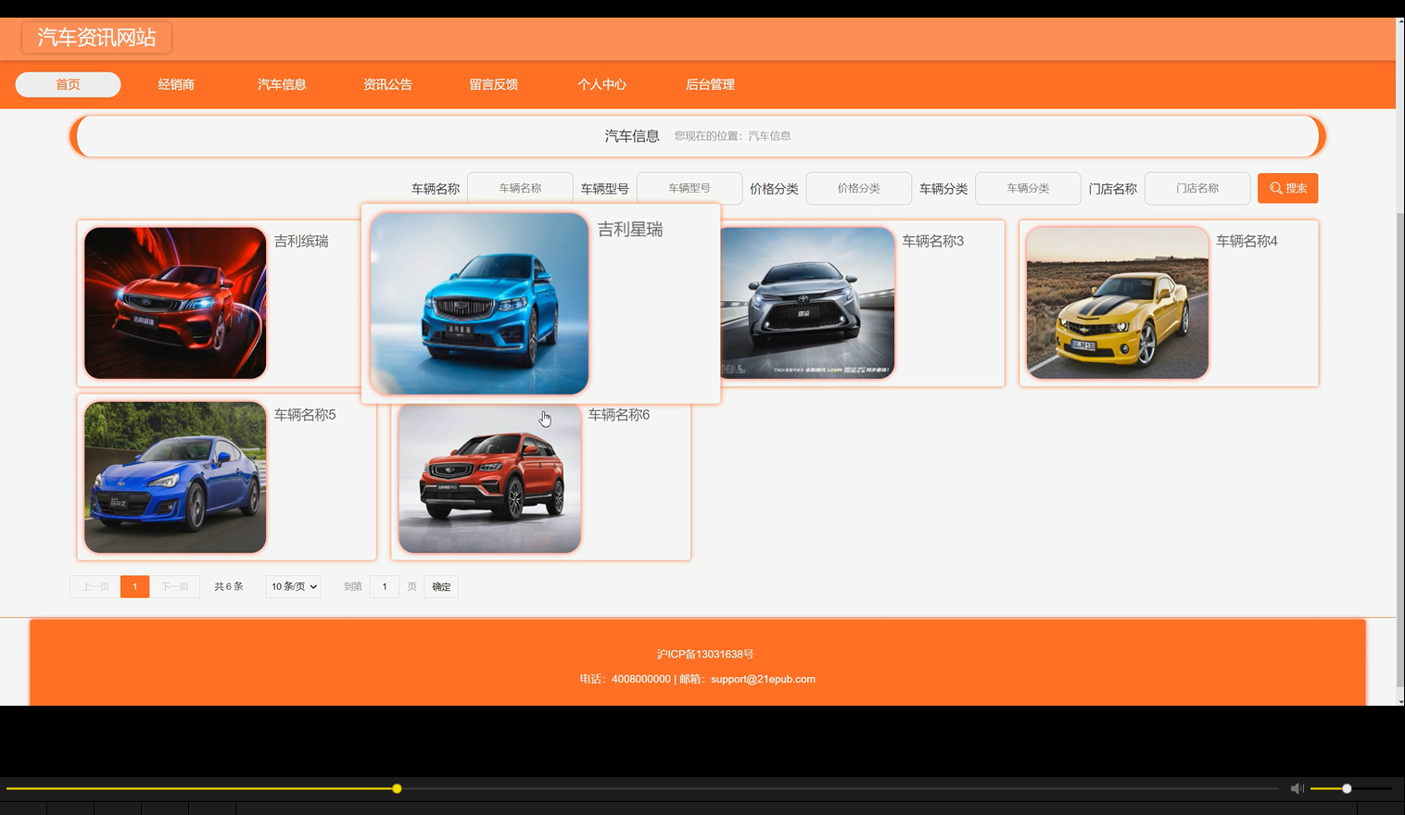Click the 共 6 条 total count text
Viewport: 1405px width, 815px height.
229,586
